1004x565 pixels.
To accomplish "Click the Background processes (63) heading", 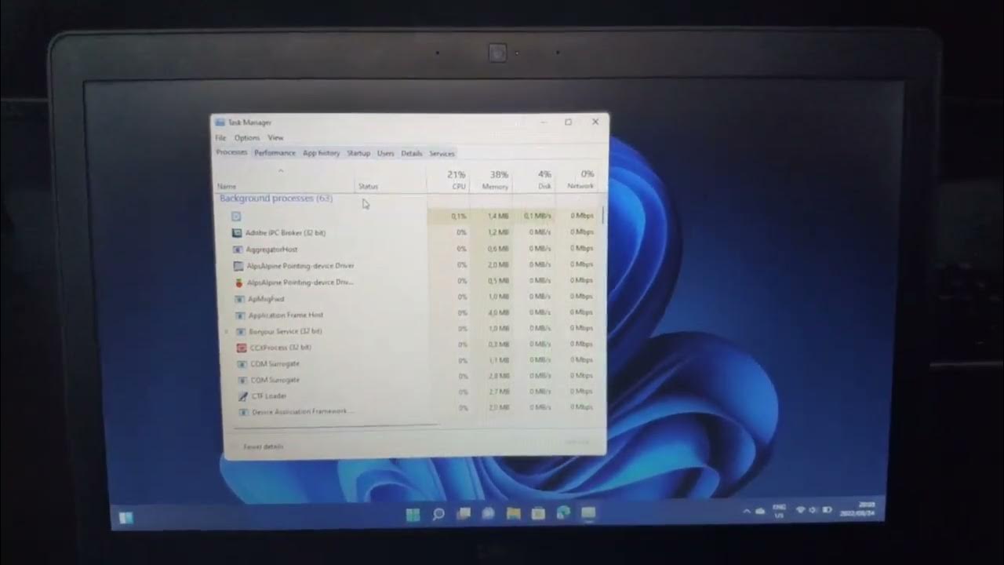I will (x=276, y=199).
